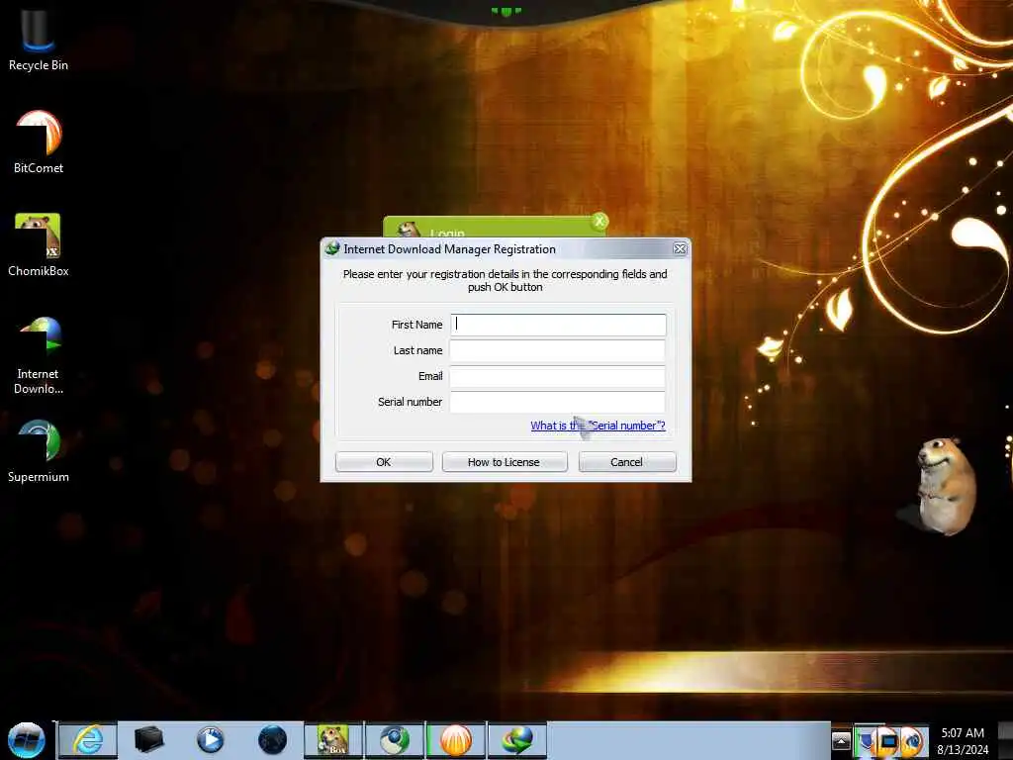1013x760 pixels.
Task: Select the Internet Download Manager desktop icon
Action: tap(39, 355)
